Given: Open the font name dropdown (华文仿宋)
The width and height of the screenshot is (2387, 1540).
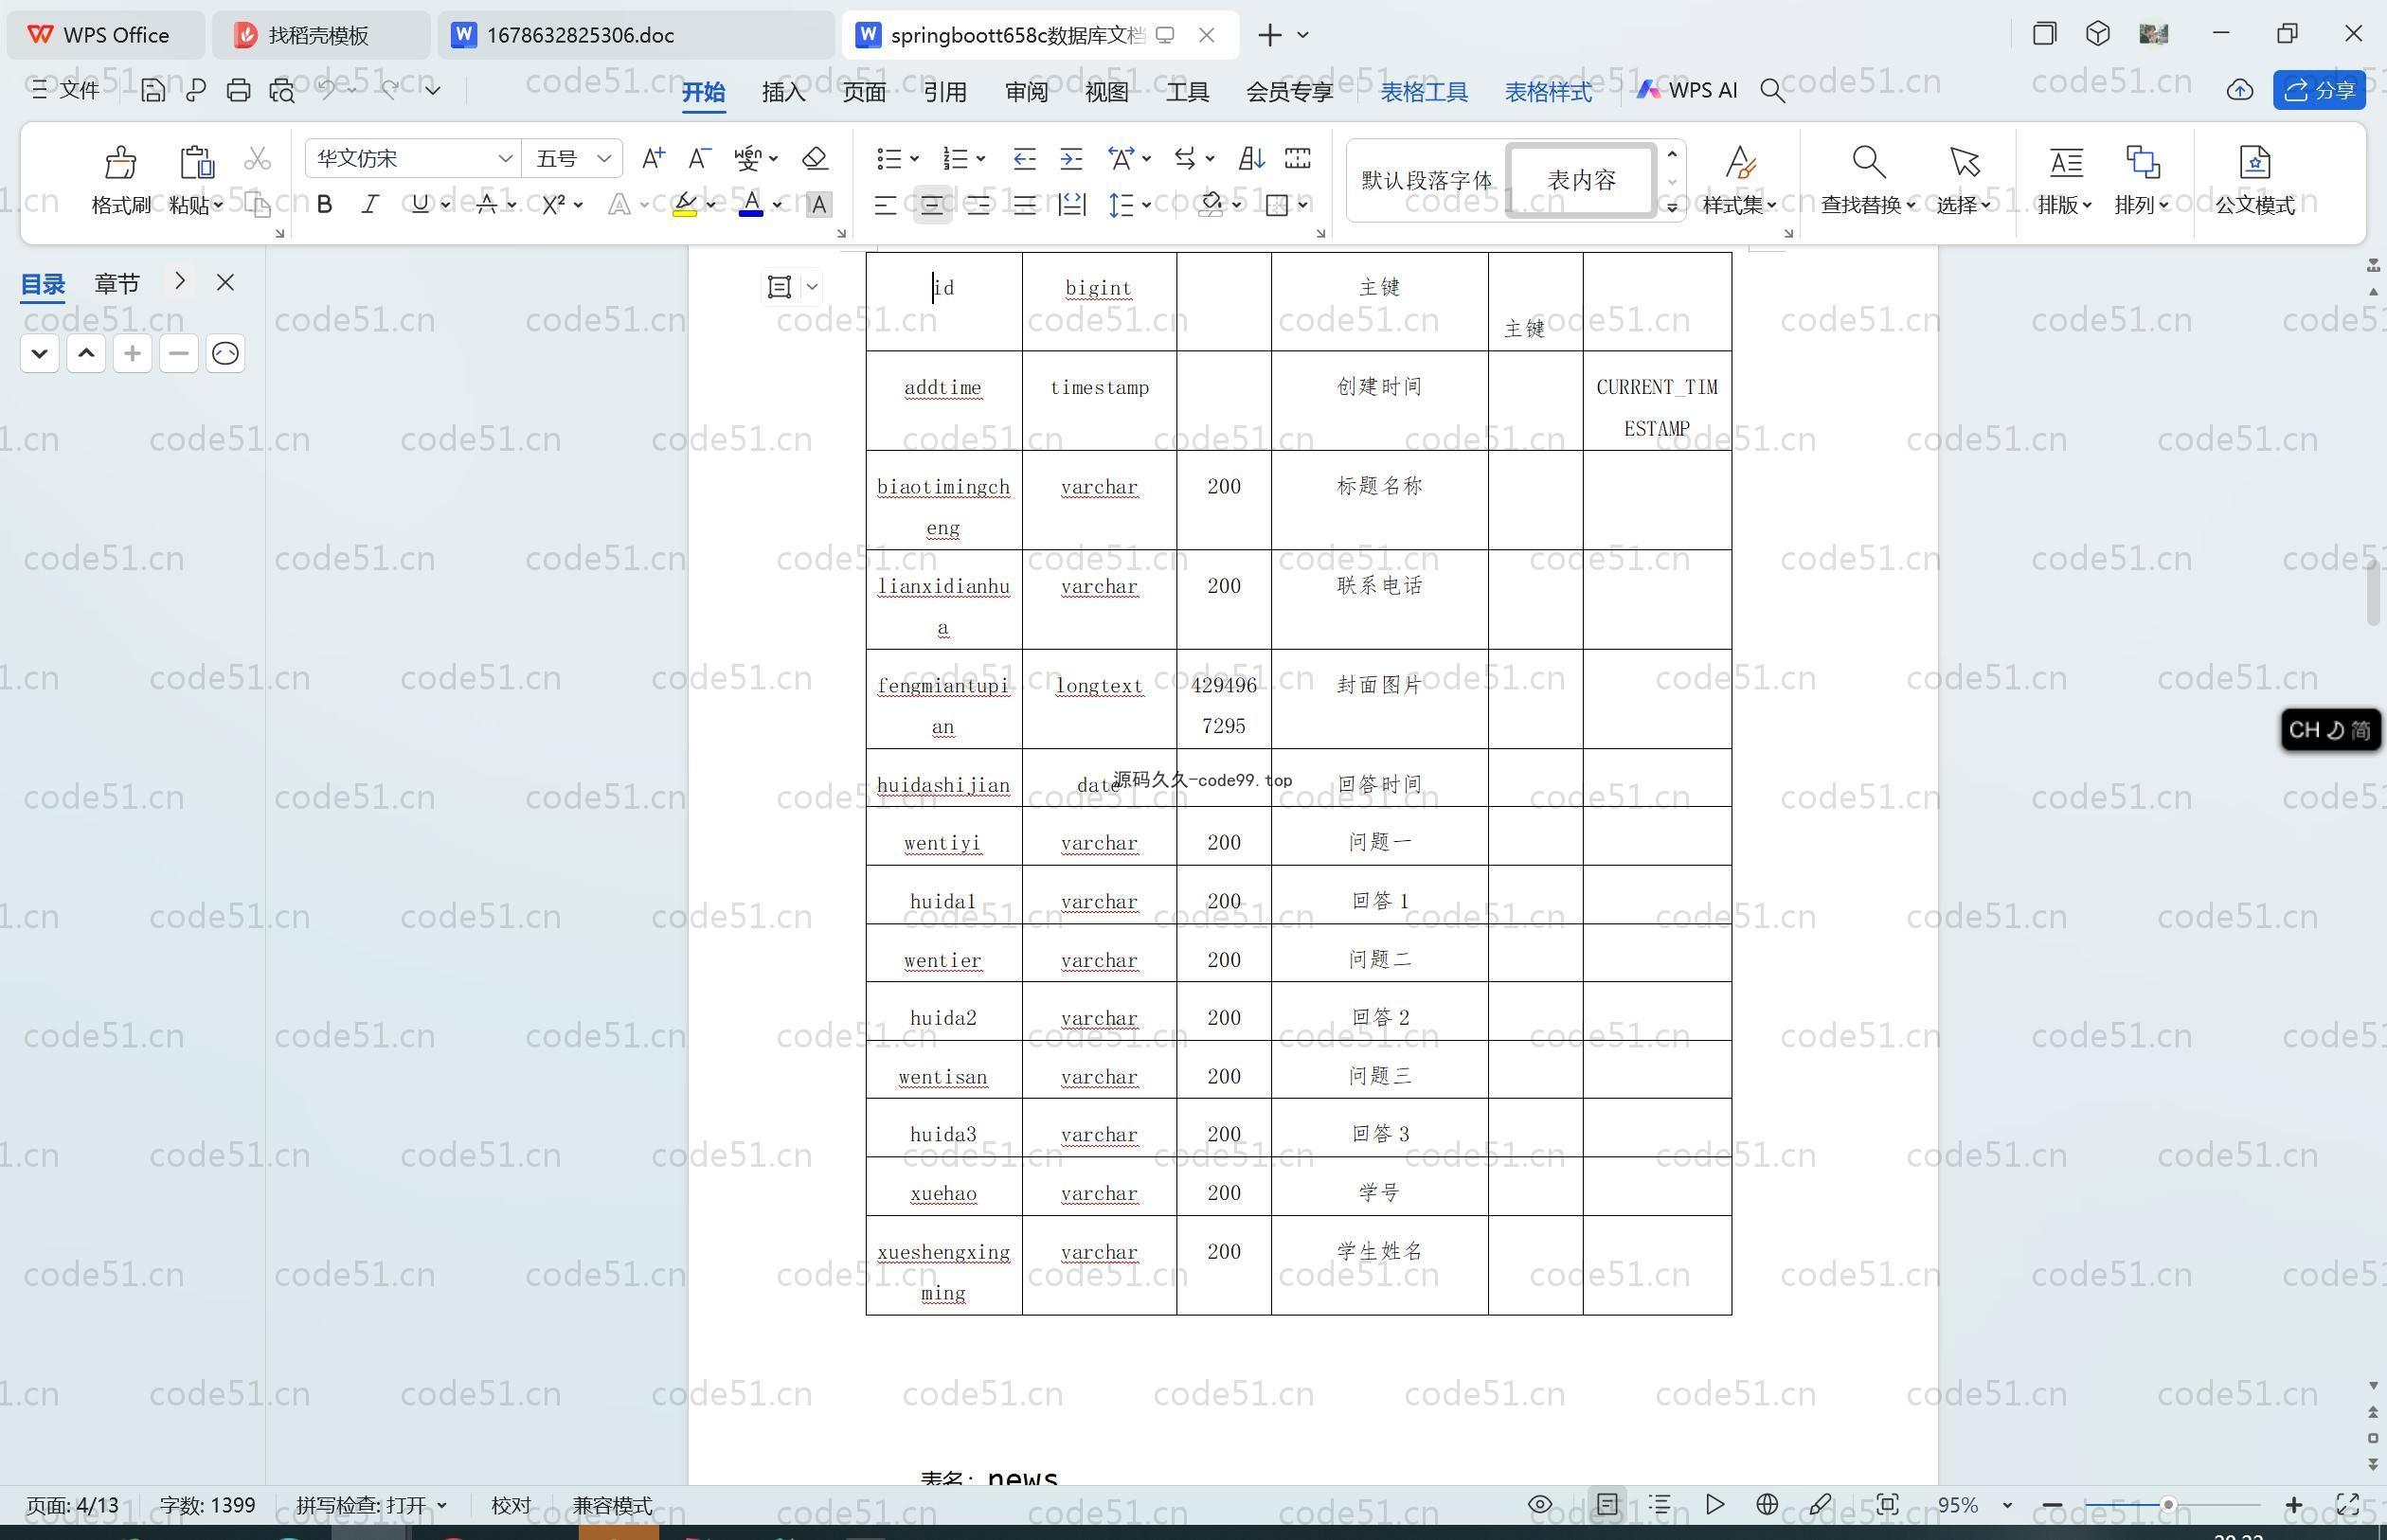Looking at the screenshot, I should pos(505,158).
